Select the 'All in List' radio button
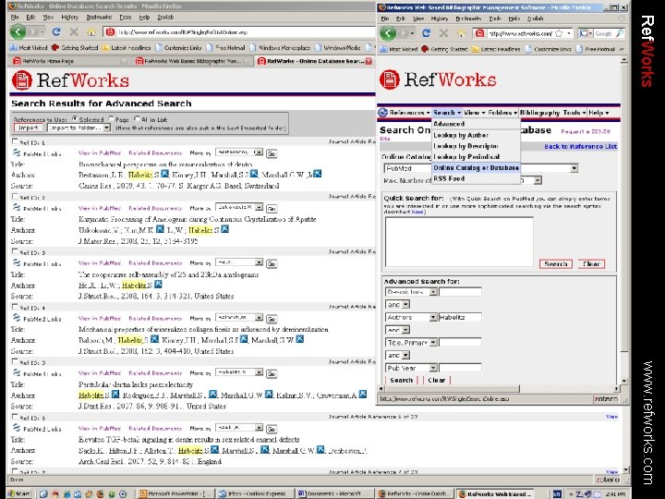This screenshot has height=499, width=665. [x=137, y=119]
